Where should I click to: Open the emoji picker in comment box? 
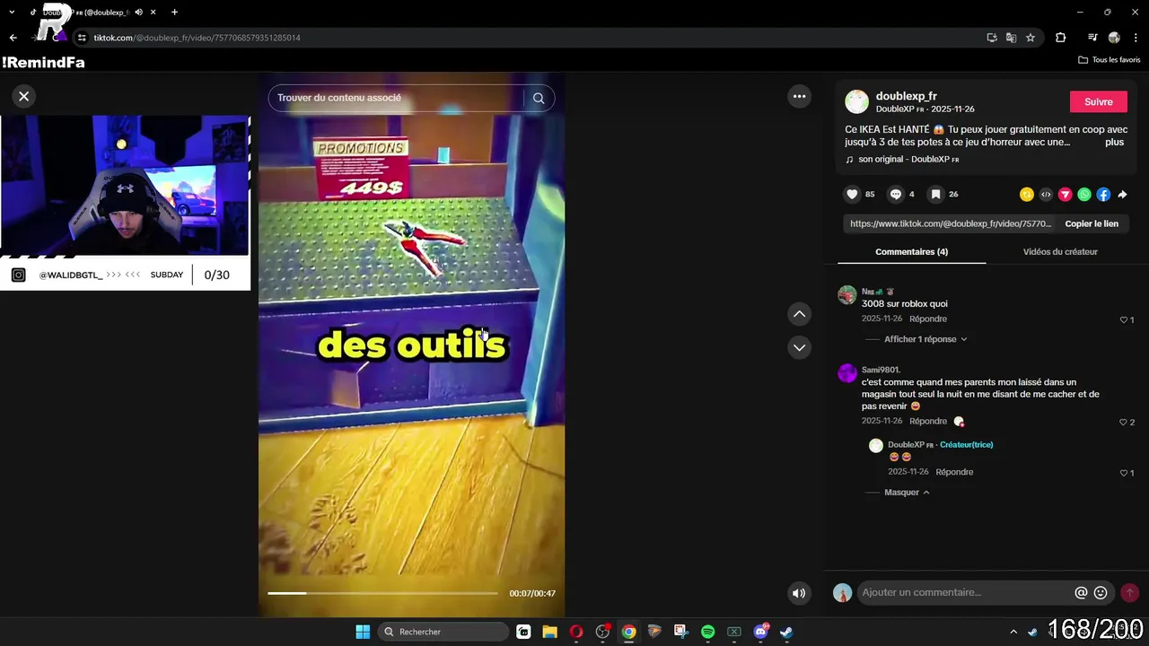coord(1101,592)
